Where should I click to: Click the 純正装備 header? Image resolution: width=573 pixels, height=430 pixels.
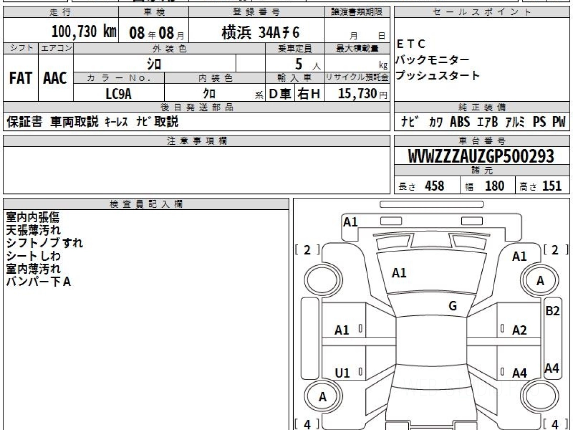tap(482, 107)
